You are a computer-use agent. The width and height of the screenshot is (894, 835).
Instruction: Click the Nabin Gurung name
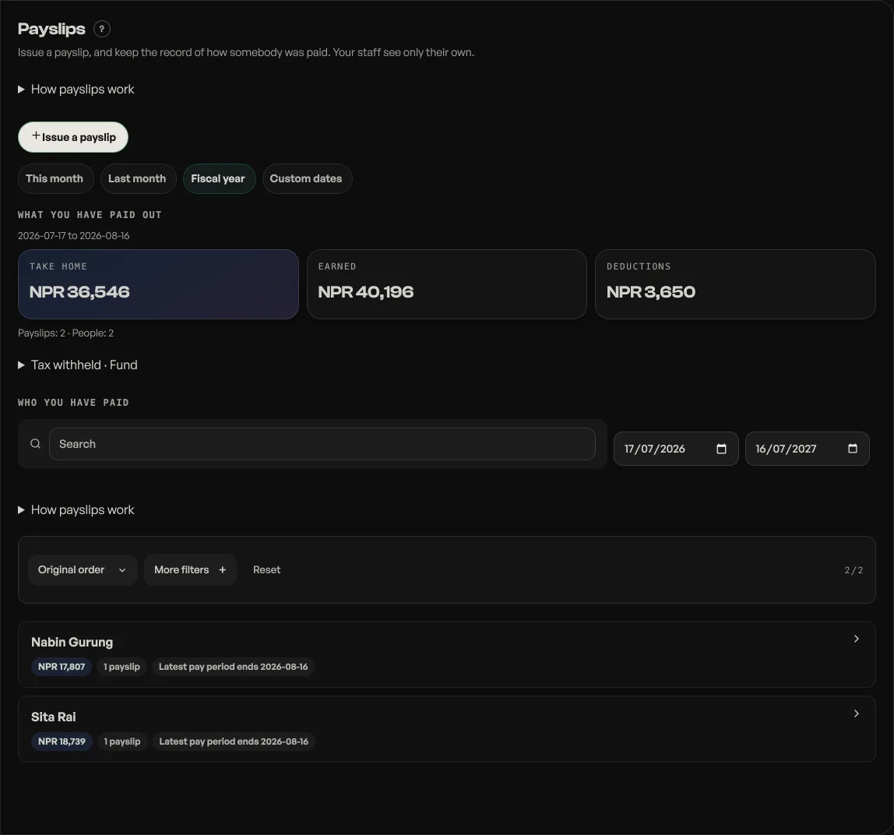tap(72, 643)
